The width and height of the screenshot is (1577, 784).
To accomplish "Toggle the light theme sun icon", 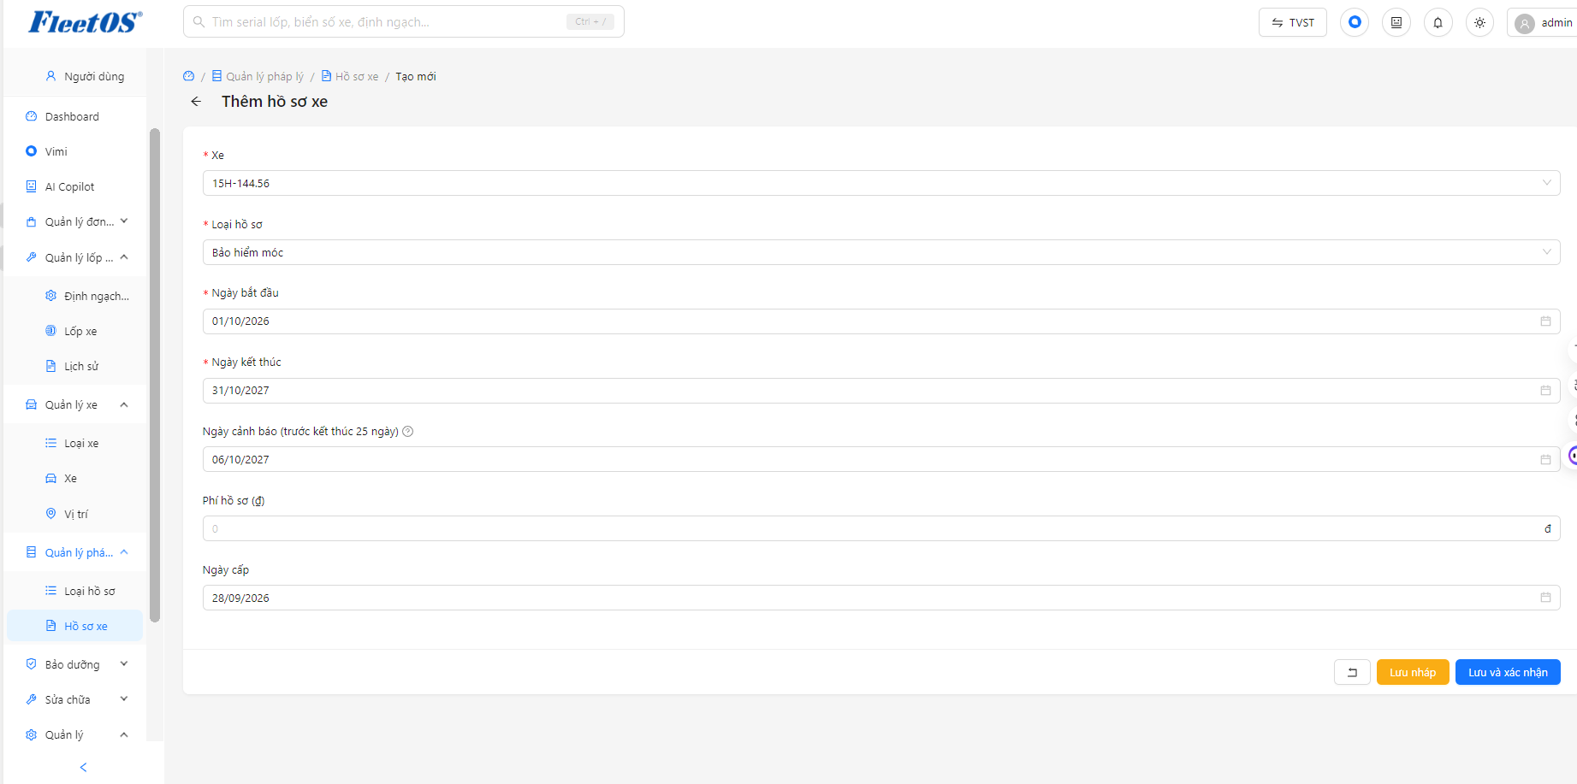I will point(1479,22).
